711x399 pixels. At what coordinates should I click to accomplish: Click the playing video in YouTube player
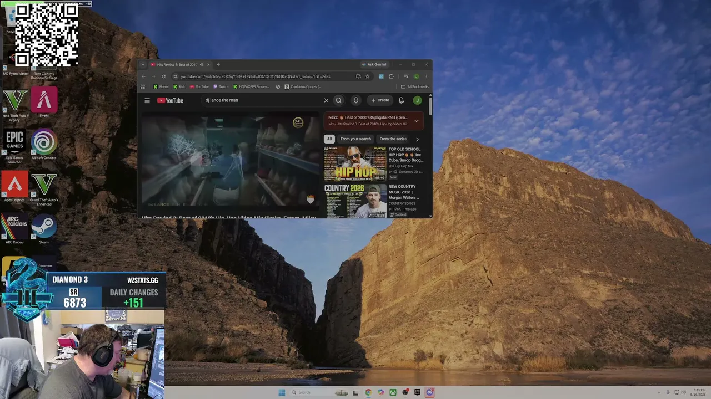[230, 161]
